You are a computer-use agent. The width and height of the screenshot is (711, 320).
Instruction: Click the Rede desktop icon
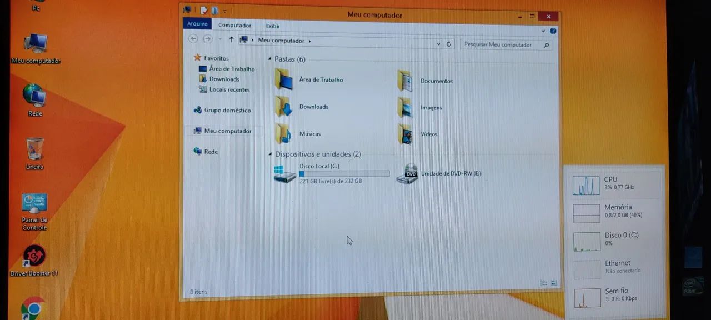point(35,100)
